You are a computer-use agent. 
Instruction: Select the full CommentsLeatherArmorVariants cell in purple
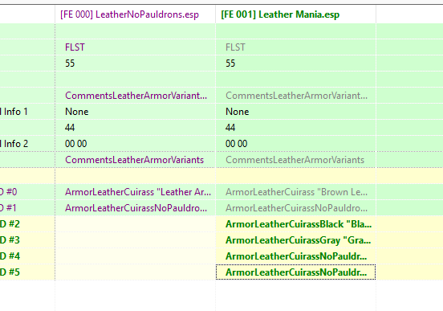(135, 160)
